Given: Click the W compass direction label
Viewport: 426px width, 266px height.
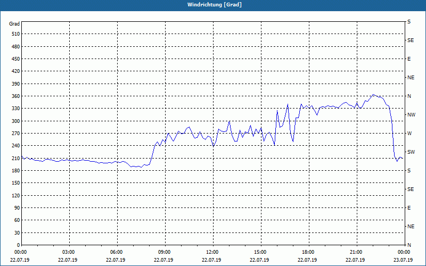Looking at the screenshot, I should pyautogui.click(x=409, y=134).
